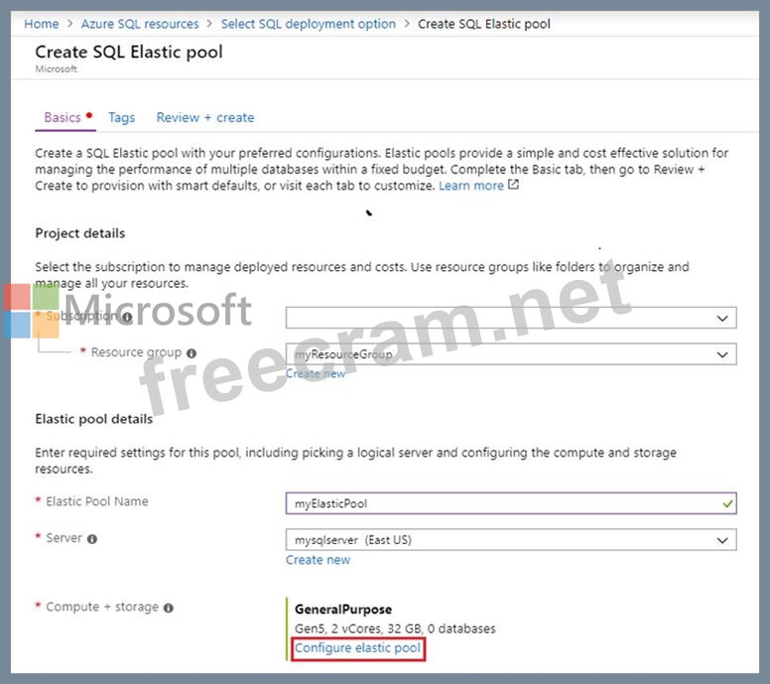Open the Server dropdown showing mysqlserver
Viewport: 770px width, 684px height.
pos(511,539)
